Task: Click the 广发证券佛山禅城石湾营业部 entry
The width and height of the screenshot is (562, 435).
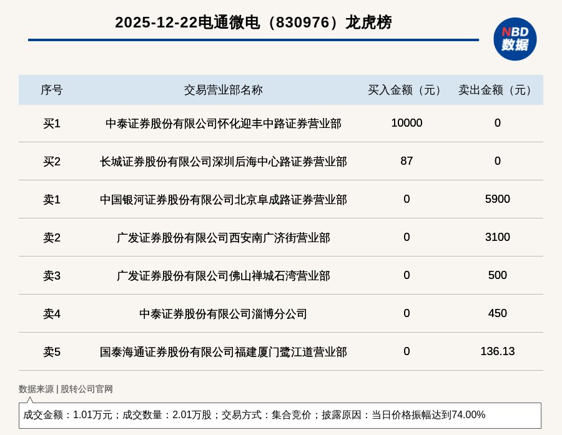Action: [x=223, y=276]
